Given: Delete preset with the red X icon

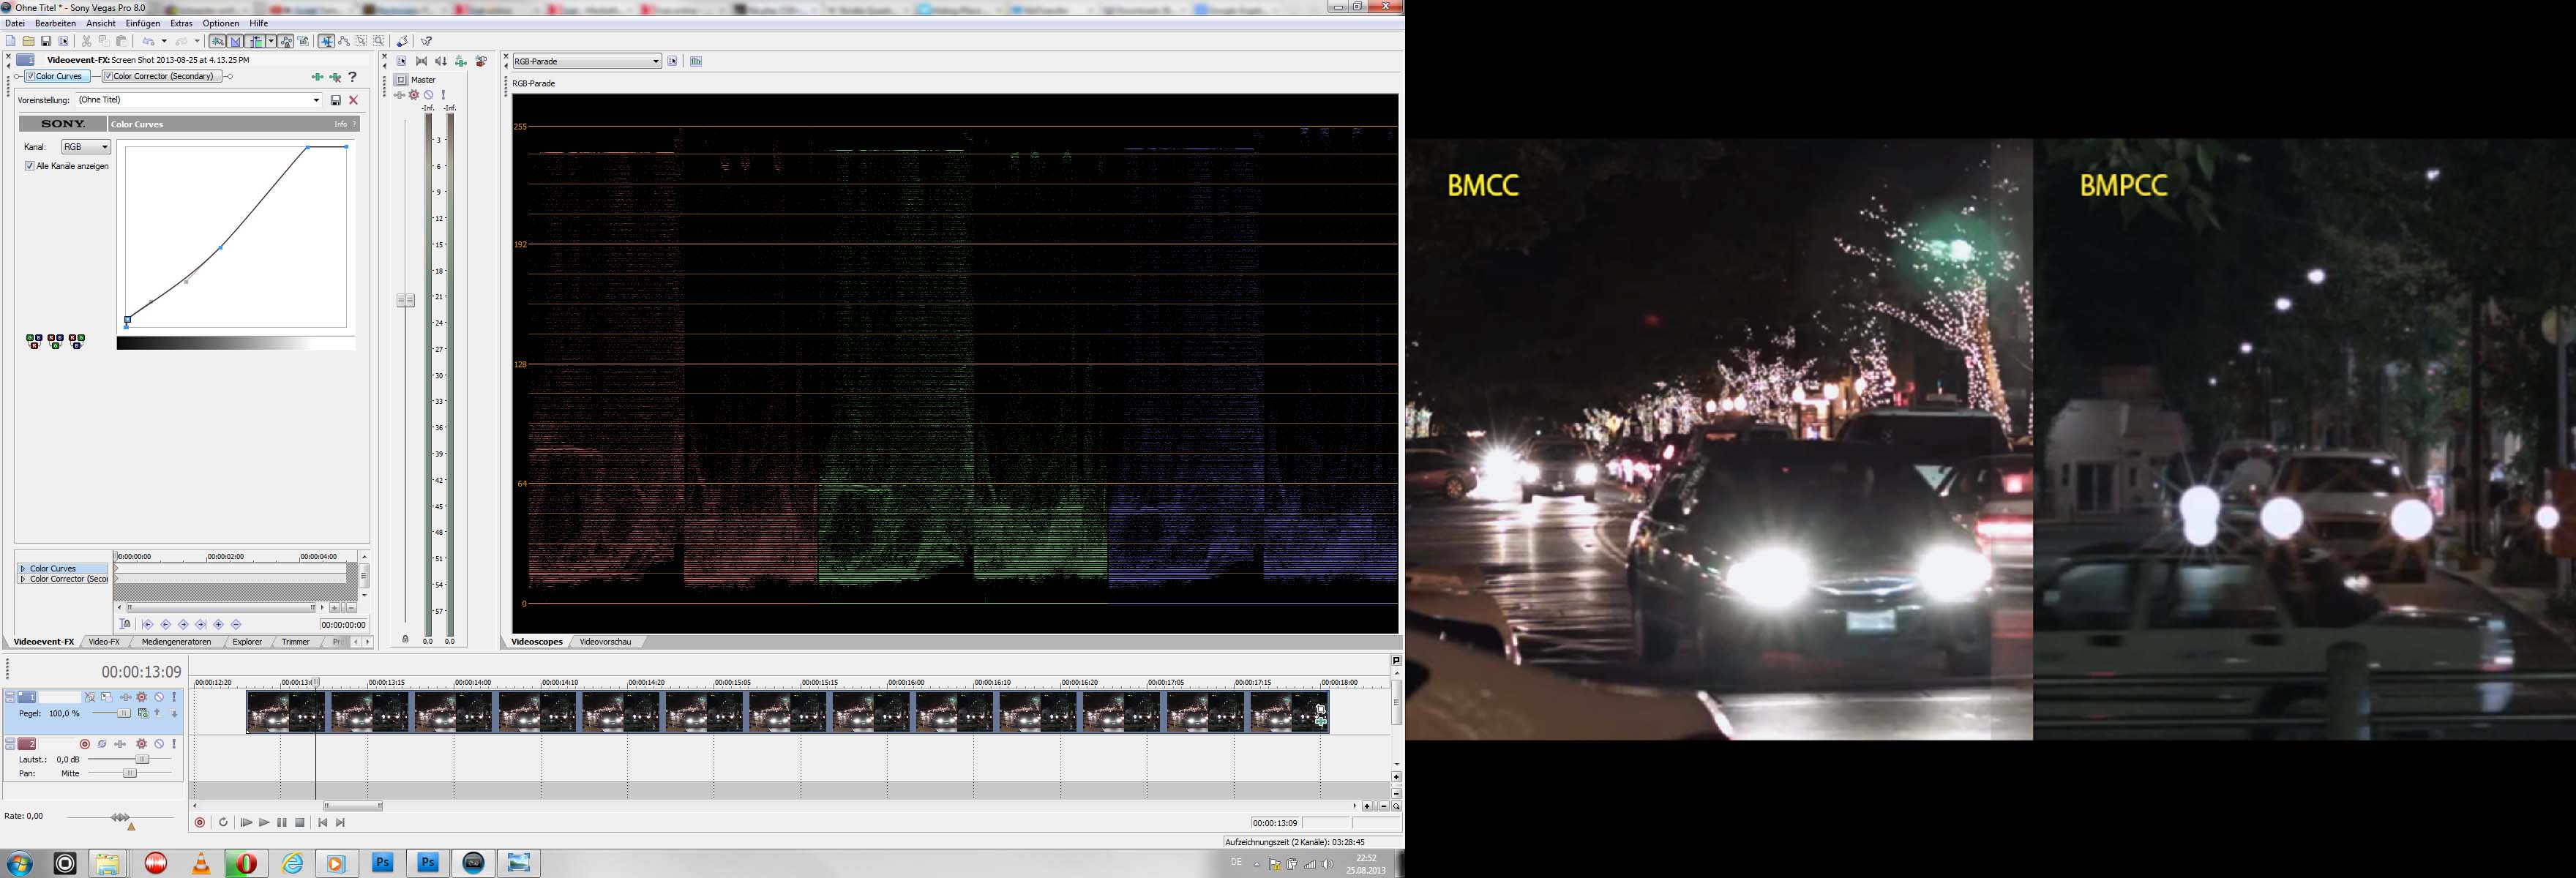Looking at the screenshot, I should pos(353,100).
